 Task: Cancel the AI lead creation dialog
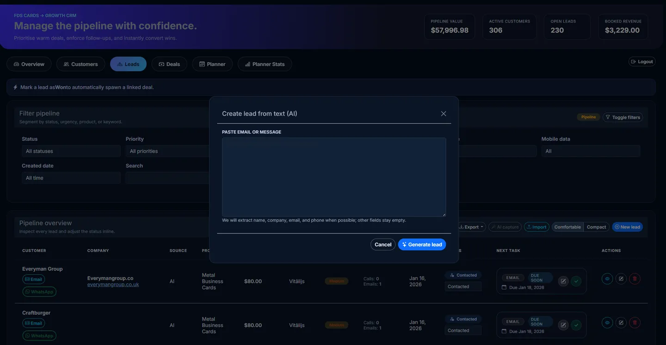coord(383,245)
